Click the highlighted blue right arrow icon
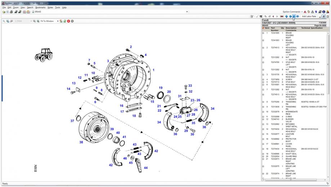This screenshot has width=331, height=187. coord(294,17)
